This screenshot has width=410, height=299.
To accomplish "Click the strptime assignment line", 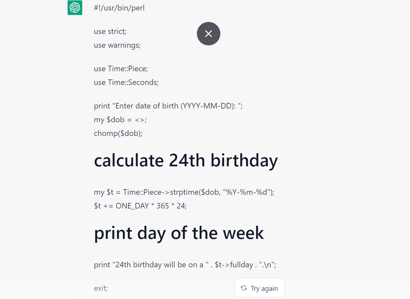I will 184,192.
